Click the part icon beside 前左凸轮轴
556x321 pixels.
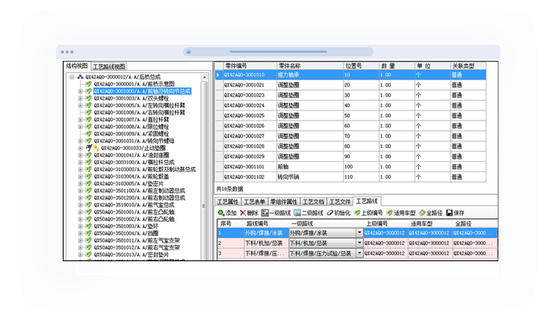[x=88, y=212]
